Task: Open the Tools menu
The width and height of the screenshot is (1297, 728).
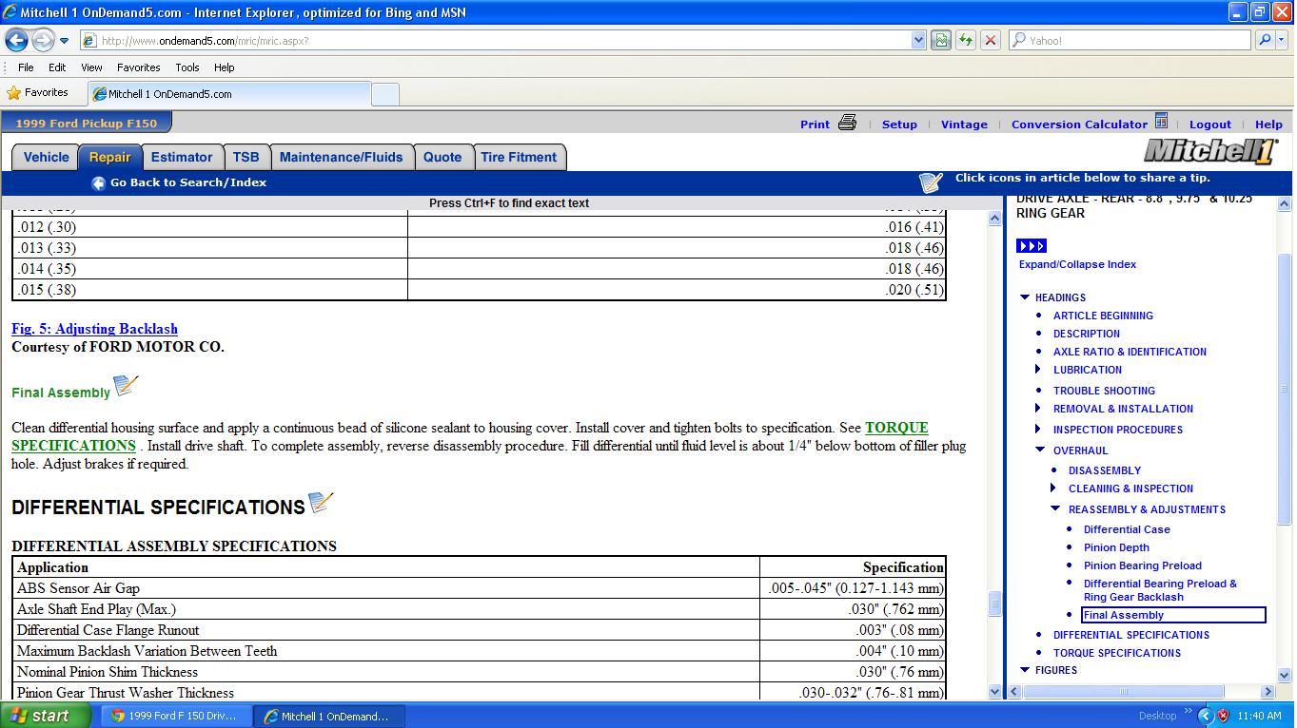Action: (187, 67)
